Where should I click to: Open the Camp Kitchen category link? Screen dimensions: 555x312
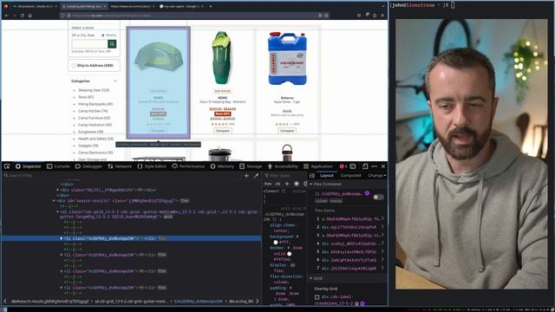tap(93, 111)
